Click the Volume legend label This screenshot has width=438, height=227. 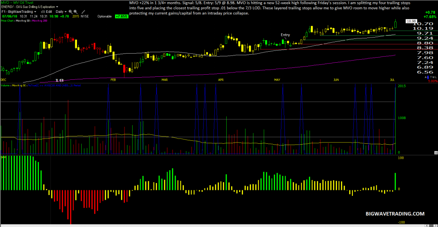coord(5,85)
